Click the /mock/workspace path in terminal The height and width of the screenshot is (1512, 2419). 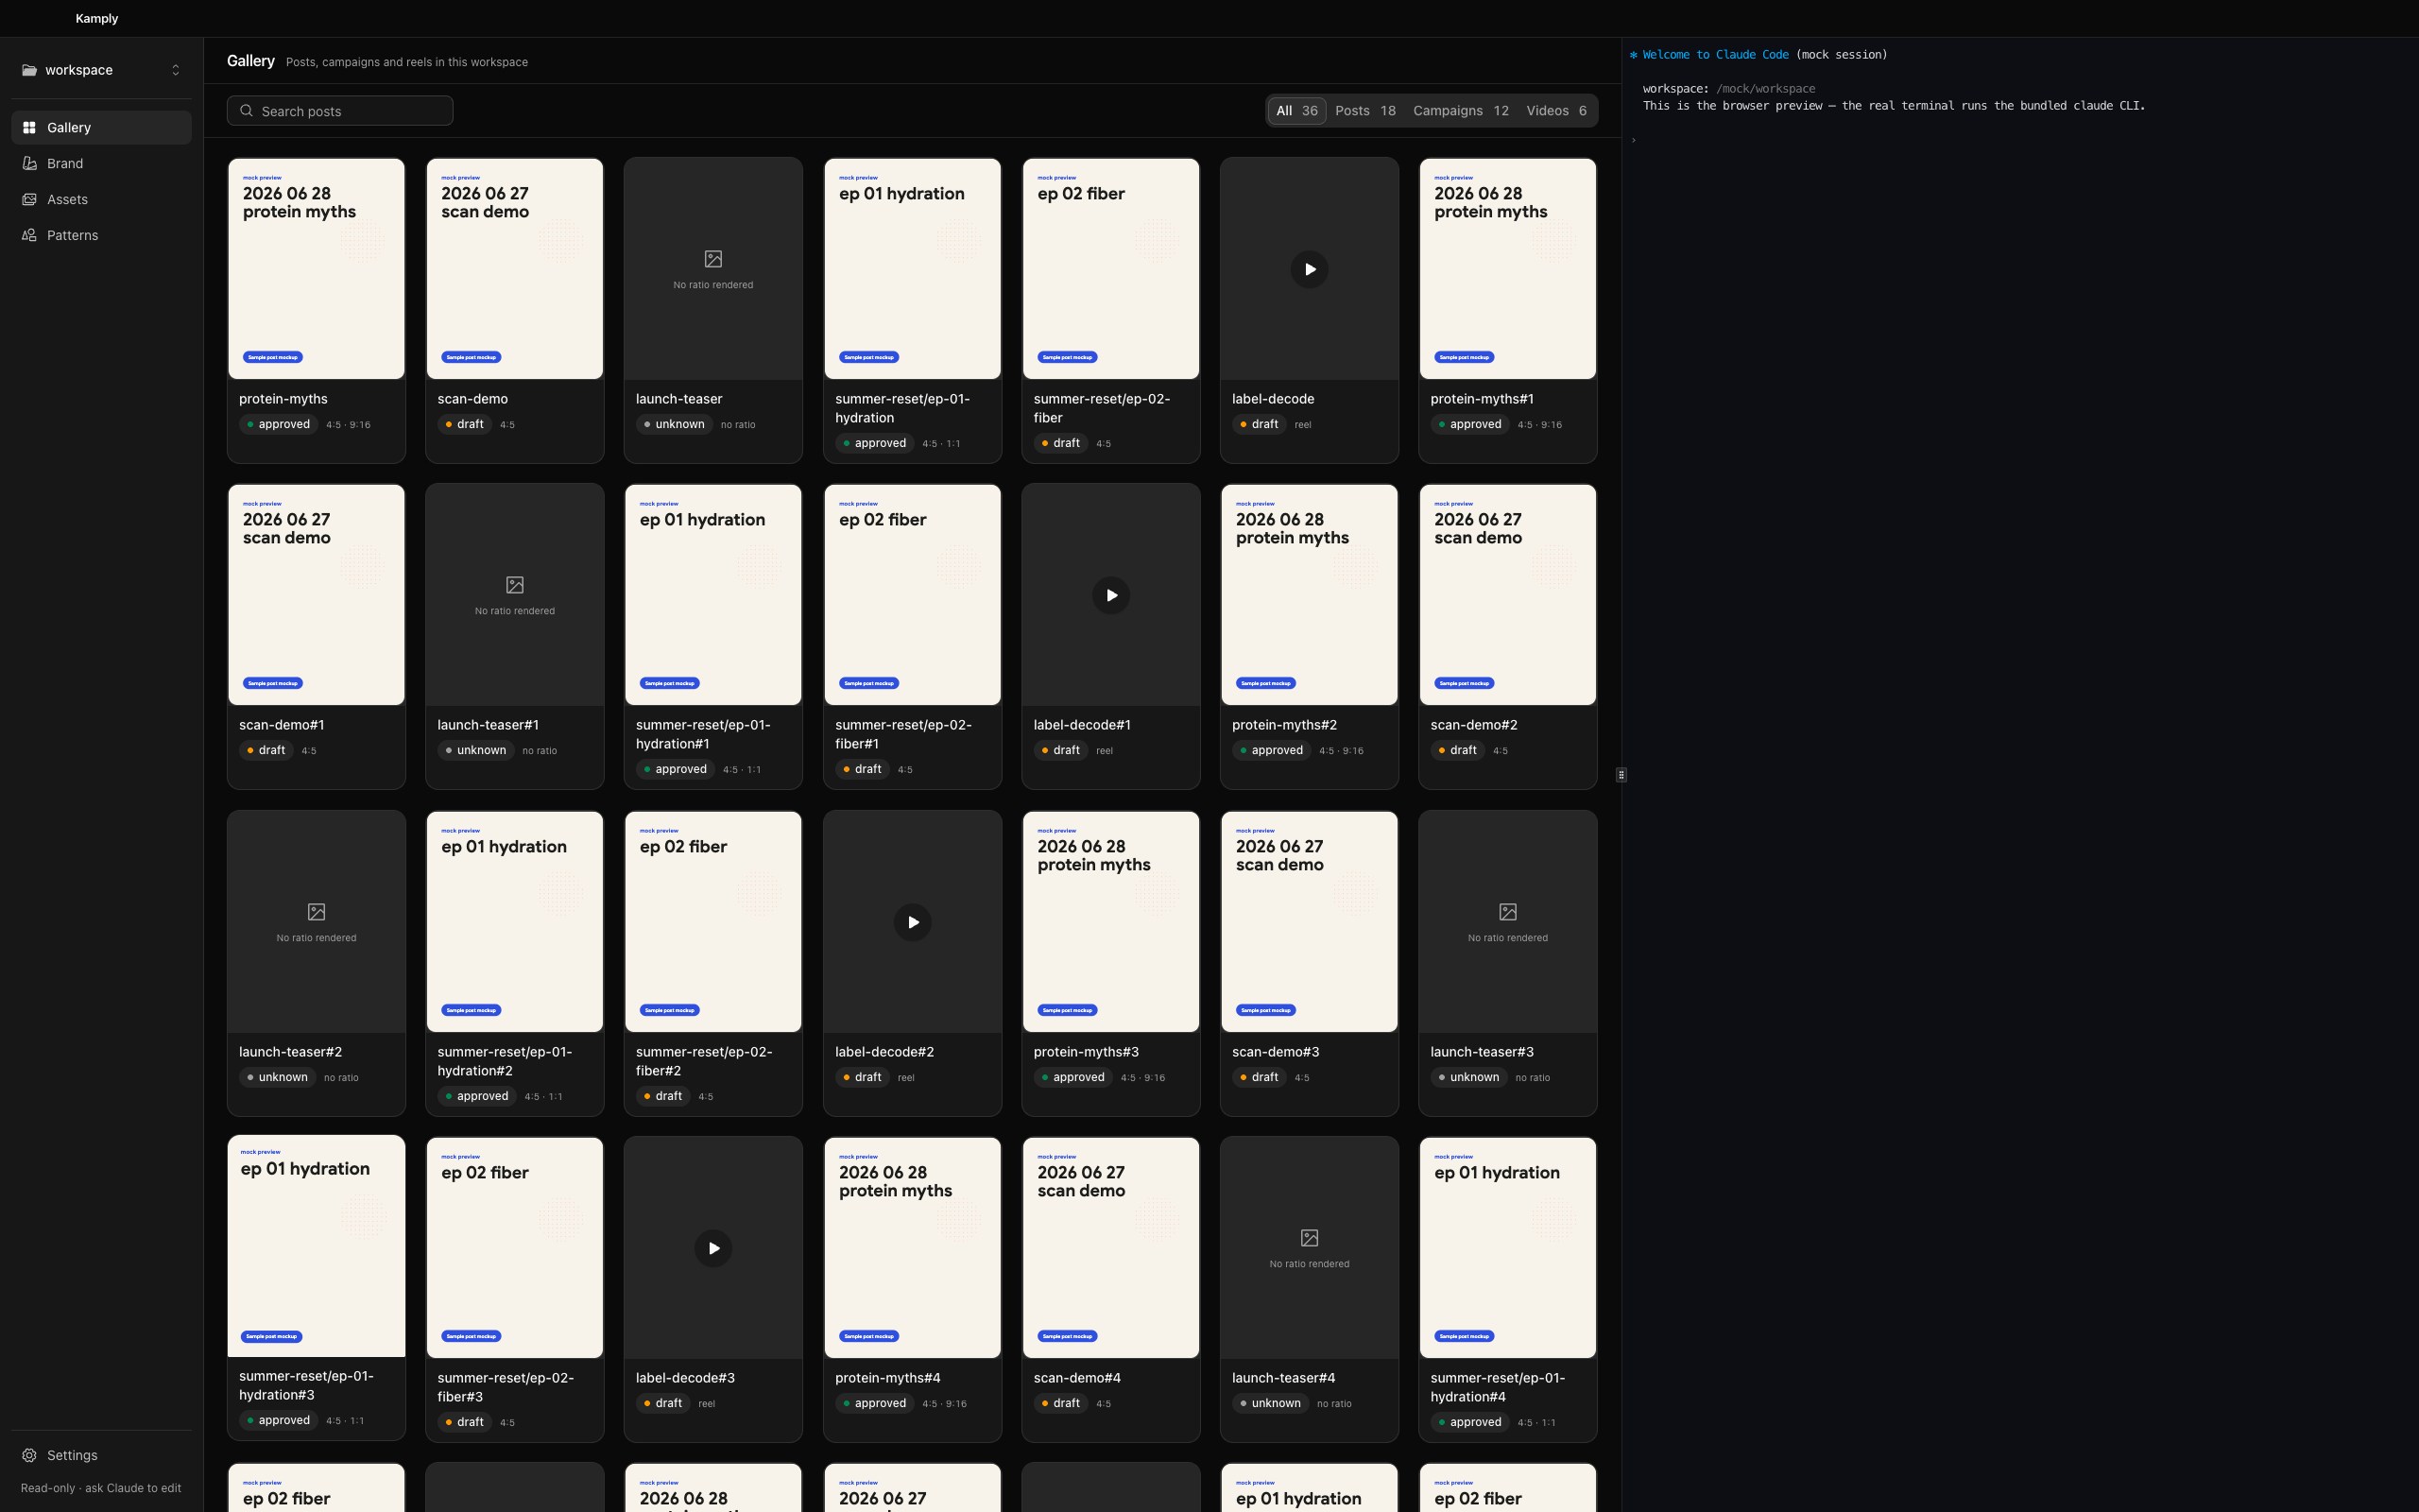1765,89
